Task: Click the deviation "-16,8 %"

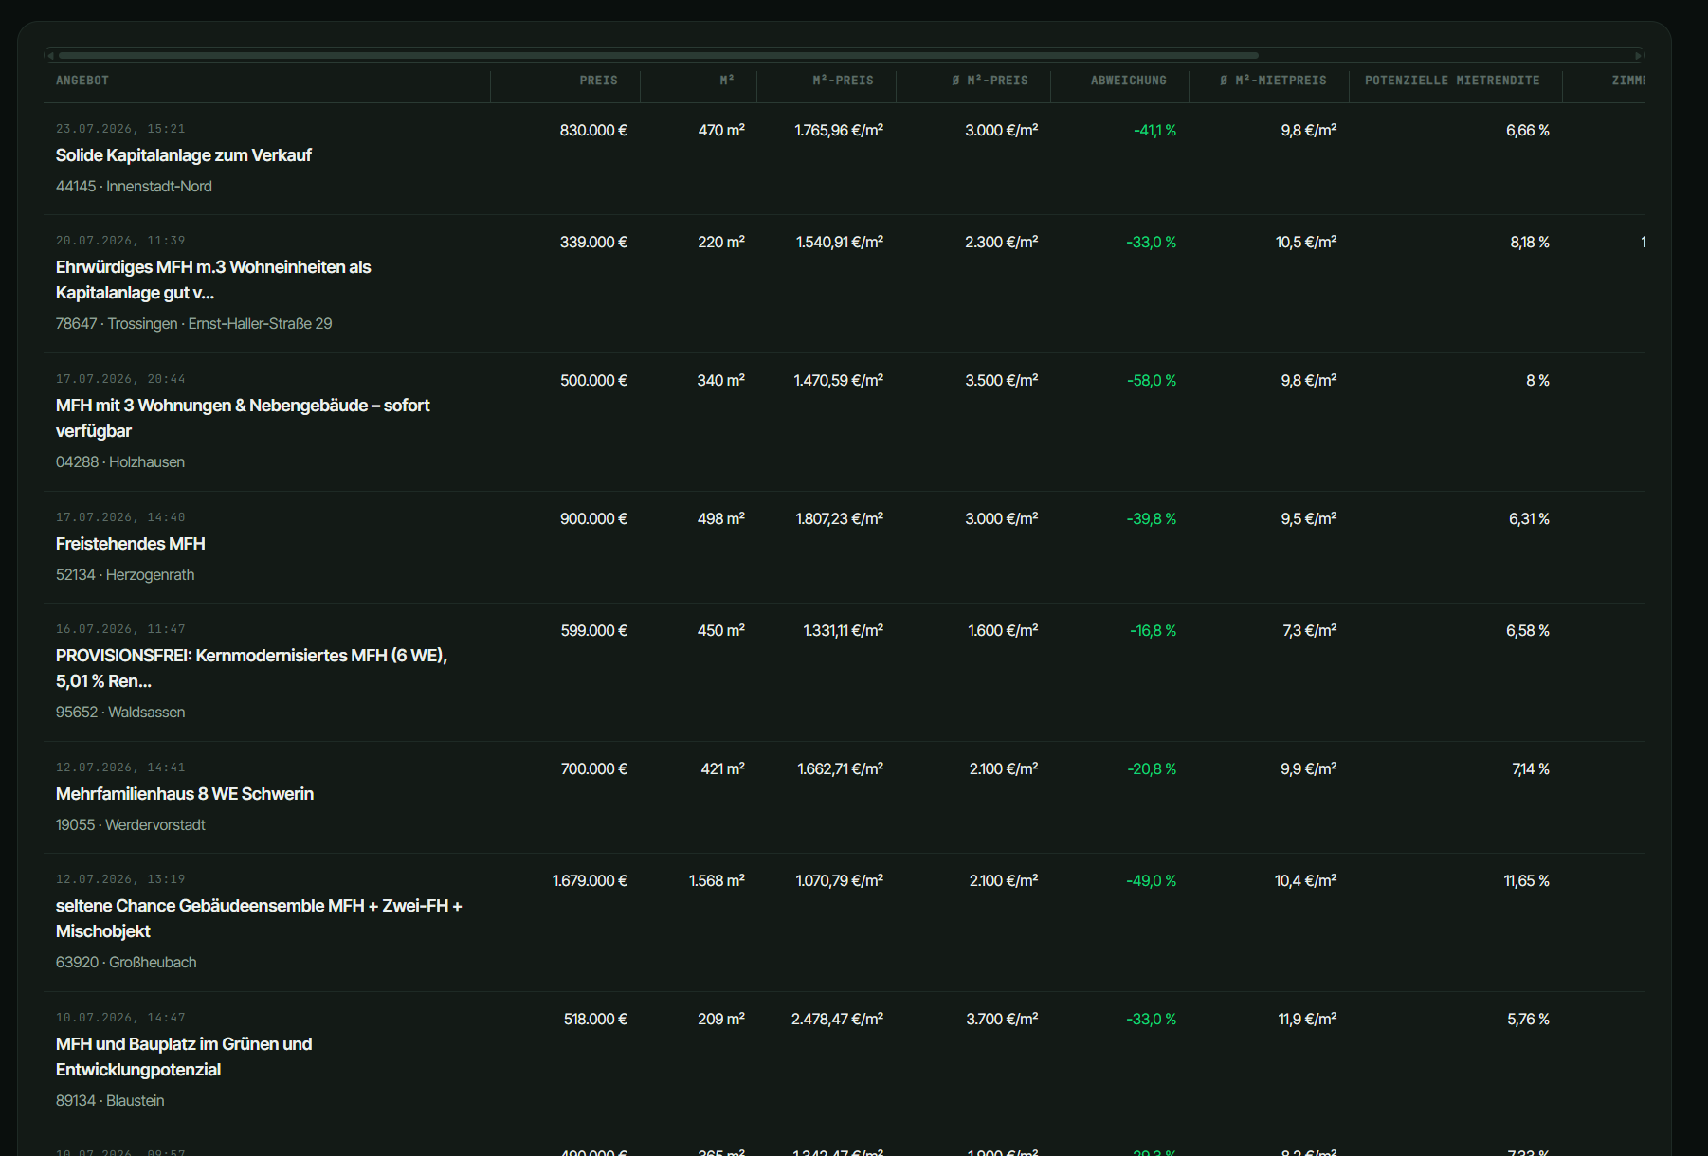Action: [x=1153, y=631]
